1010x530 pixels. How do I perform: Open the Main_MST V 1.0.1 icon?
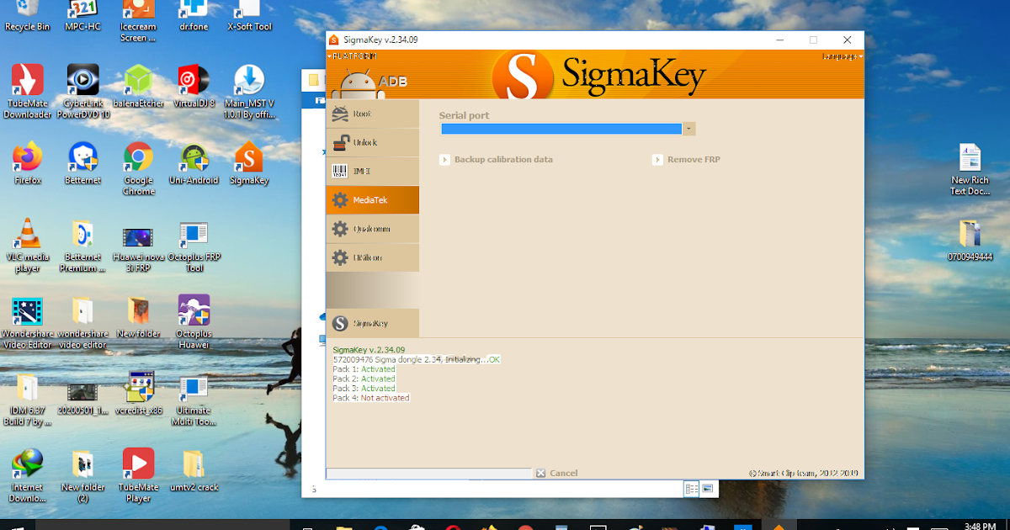[250, 92]
